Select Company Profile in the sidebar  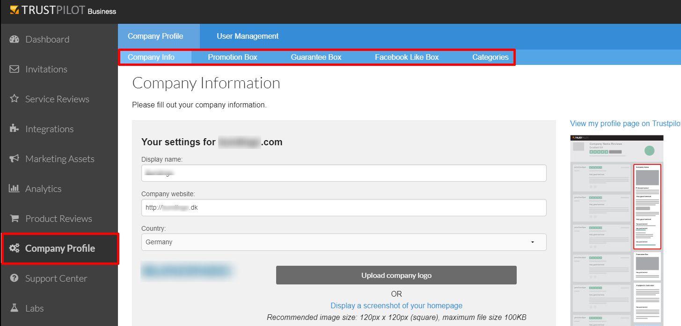tap(60, 248)
